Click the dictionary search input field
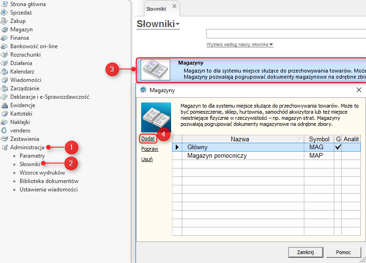The width and height of the screenshot is (366, 263). click(286, 34)
